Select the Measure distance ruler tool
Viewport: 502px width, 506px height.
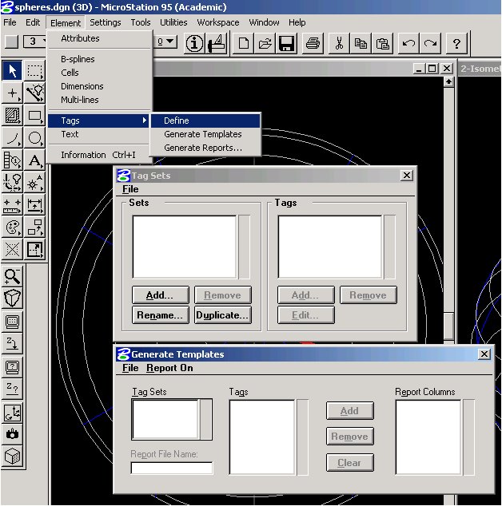[x=12, y=205]
